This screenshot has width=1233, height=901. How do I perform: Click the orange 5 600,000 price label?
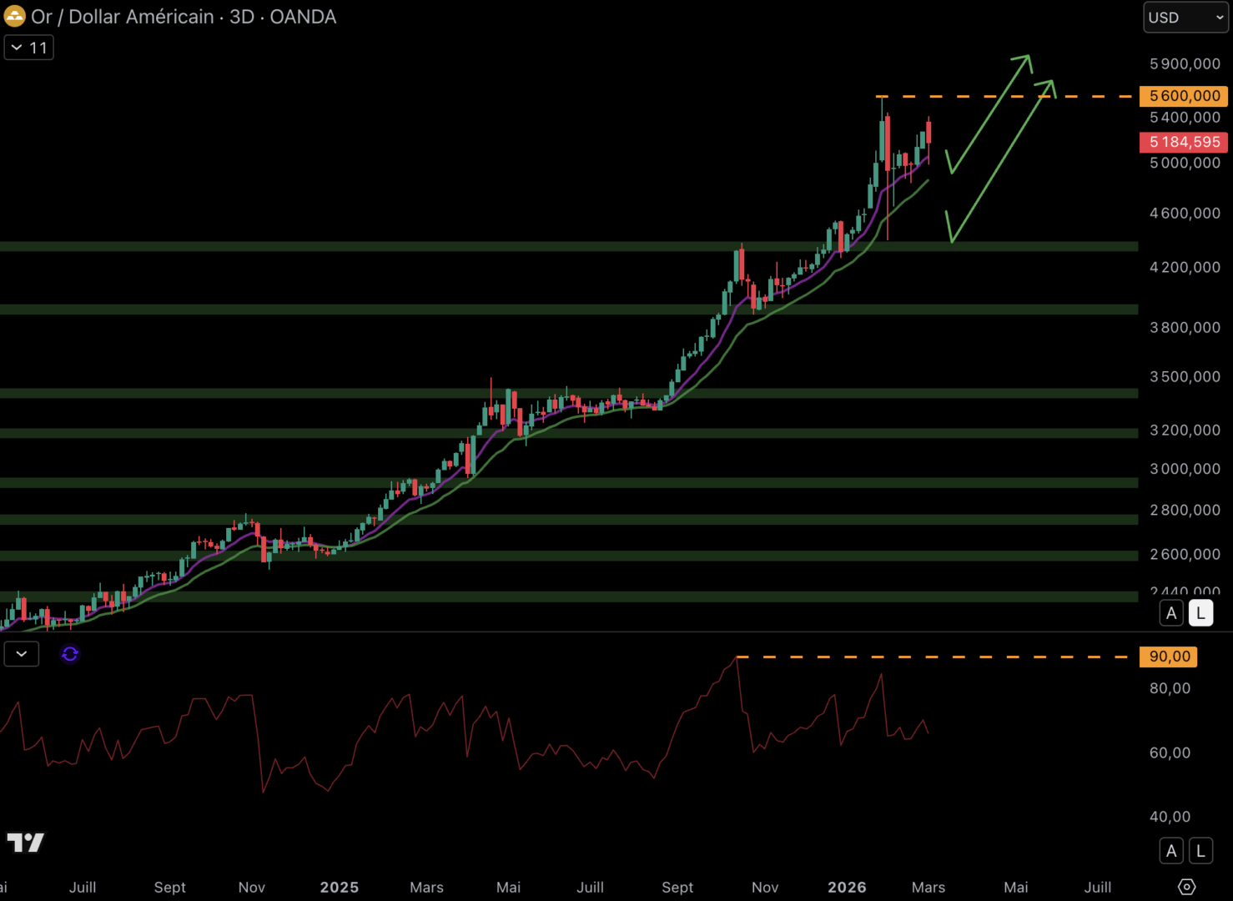[1184, 96]
